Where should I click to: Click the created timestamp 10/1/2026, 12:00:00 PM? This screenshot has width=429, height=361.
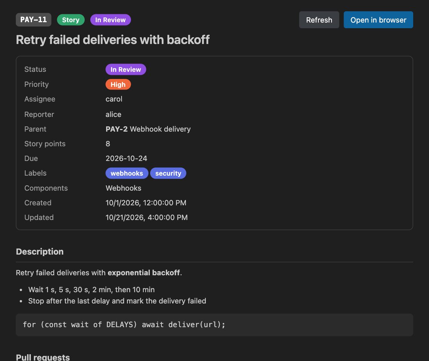146,203
